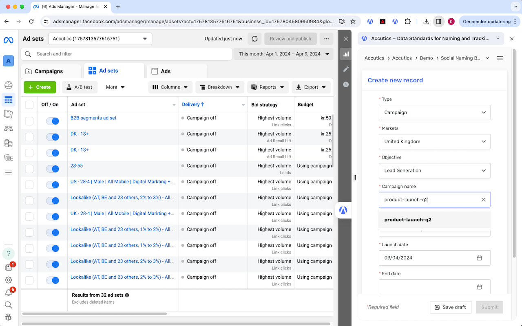Open the clock history icon in right rail
This screenshot has height=326, width=522.
point(346,84)
